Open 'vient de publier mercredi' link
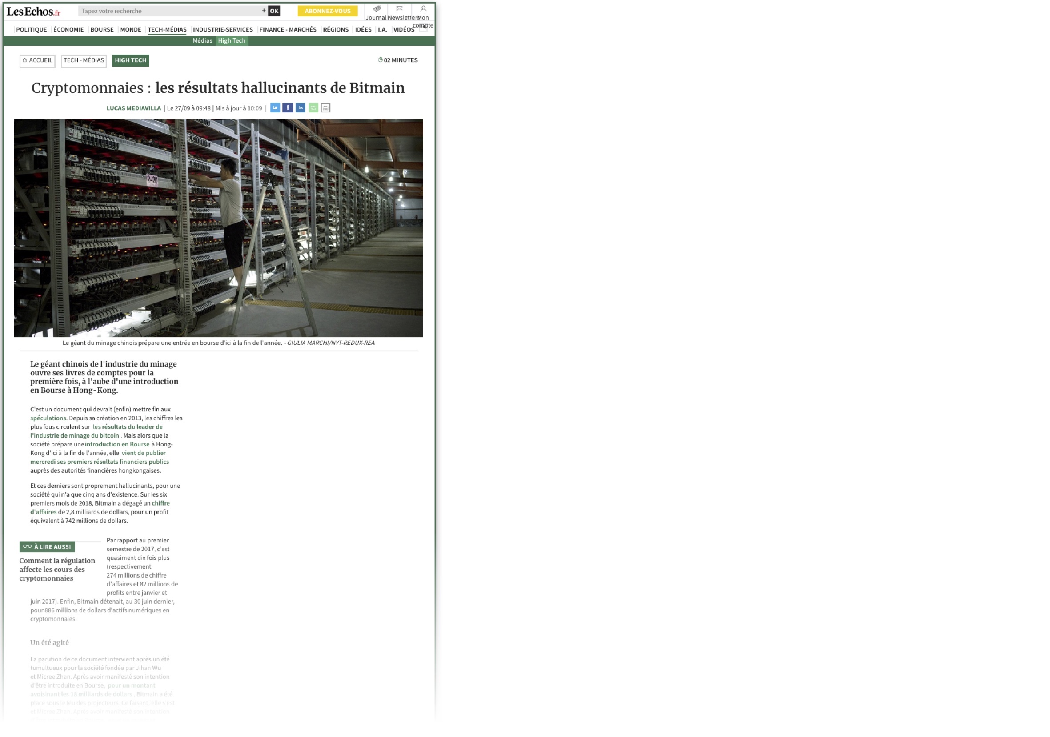The height and width of the screenshot is (737, 1050). point(99,458)
